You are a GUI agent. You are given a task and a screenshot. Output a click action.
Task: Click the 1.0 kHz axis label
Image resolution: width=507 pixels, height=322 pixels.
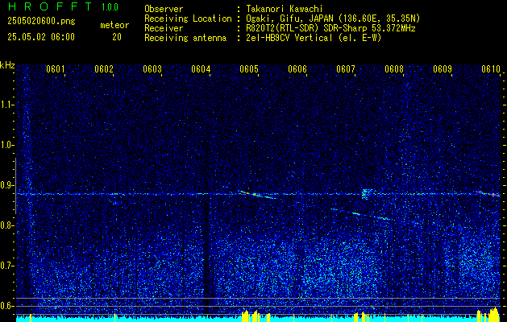click(6, 145)
